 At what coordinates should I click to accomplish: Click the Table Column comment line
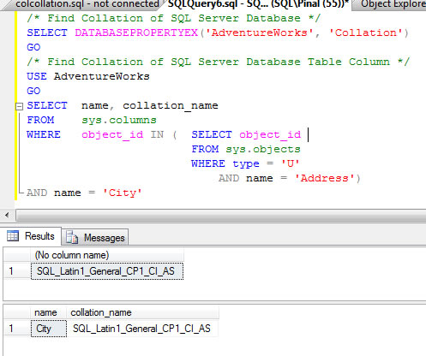pyautogui.click(x=219, y=62)
